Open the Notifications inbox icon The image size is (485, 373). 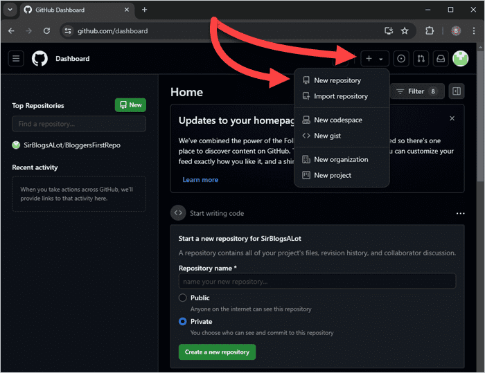click(441, 58)
